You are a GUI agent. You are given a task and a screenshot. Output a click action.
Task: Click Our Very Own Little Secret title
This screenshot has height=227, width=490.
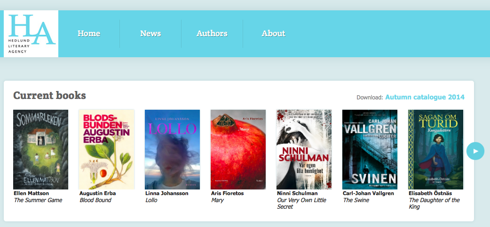click(301, 203)
